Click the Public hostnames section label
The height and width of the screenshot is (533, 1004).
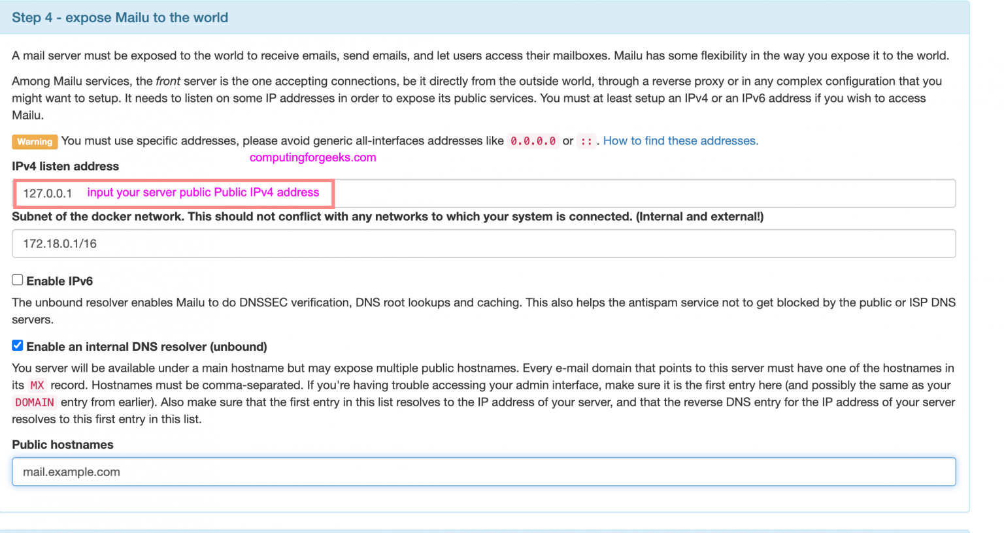[x=62, y=444]
